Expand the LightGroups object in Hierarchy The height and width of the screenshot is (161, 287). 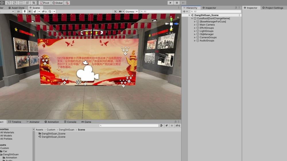(x=195, y=31)
